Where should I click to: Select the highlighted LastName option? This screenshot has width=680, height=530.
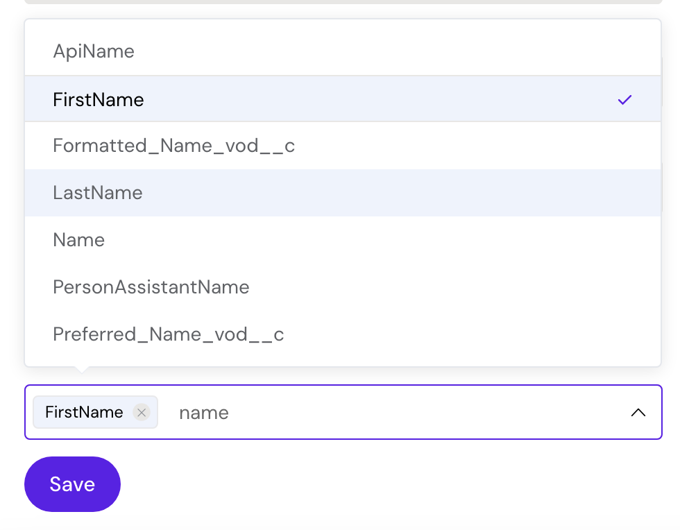pos(98,193)
